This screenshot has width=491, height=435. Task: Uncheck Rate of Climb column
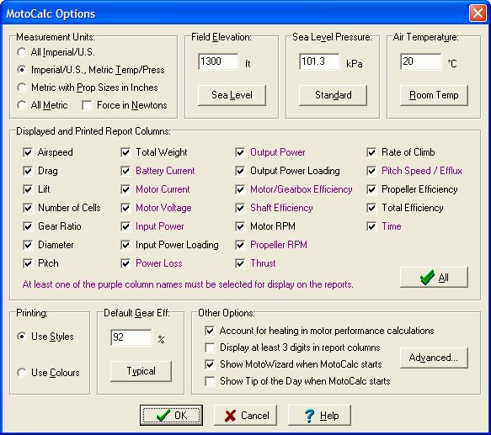[x=371, y=152]
